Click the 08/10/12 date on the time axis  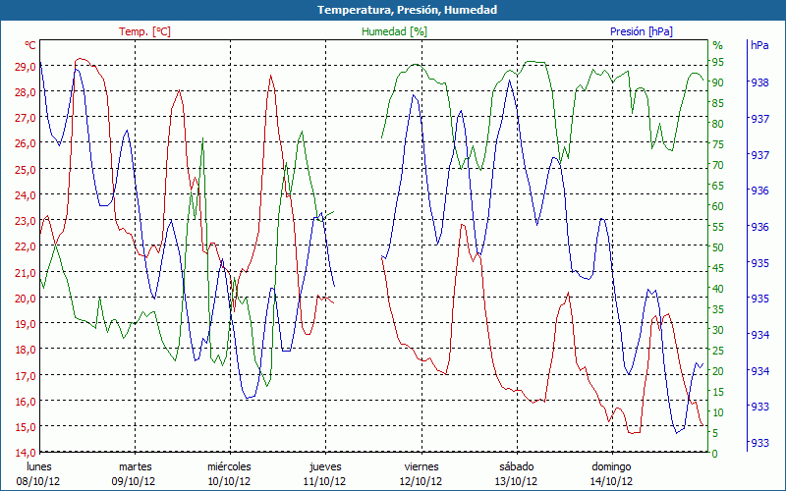pyautogui.click(x=39, y=481)
